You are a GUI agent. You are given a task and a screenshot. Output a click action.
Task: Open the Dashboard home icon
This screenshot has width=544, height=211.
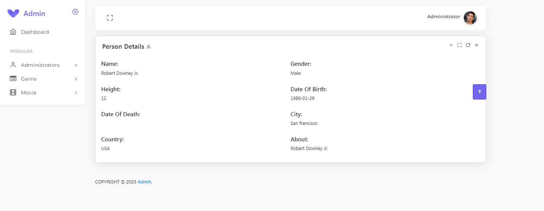click(13, 32)
